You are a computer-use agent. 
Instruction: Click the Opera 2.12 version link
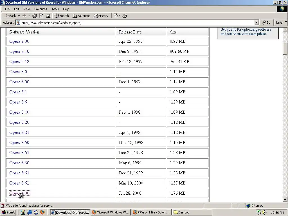19,62
